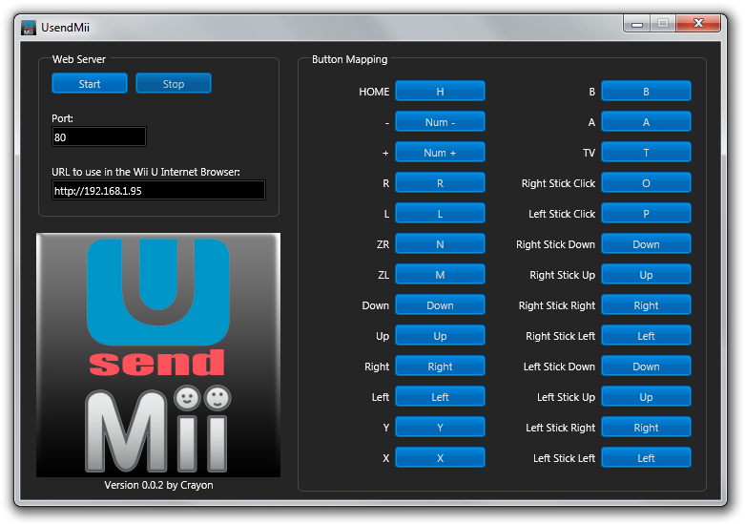Change Right Stick Click mapping O

(646, 183)
